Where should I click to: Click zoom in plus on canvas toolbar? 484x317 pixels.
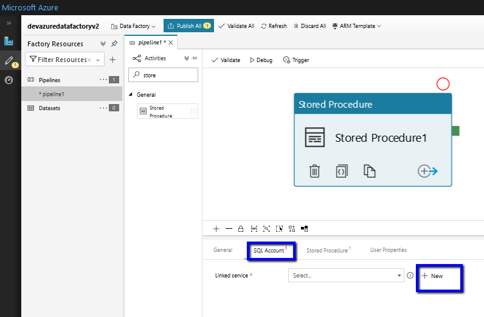pos(216,229)
